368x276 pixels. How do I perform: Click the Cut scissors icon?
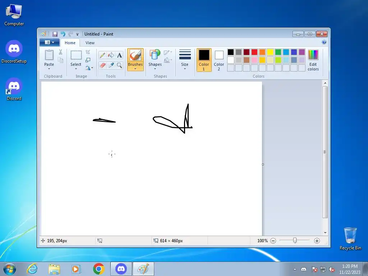click(x=60, y=52)
